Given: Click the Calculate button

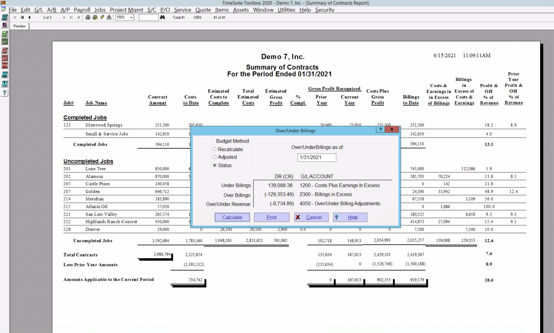Looking at the screenshot, I should pos(232,217).
